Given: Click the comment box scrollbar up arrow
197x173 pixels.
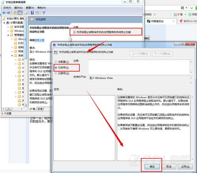Looking at the screenshot, I should [x=191, y=62].
